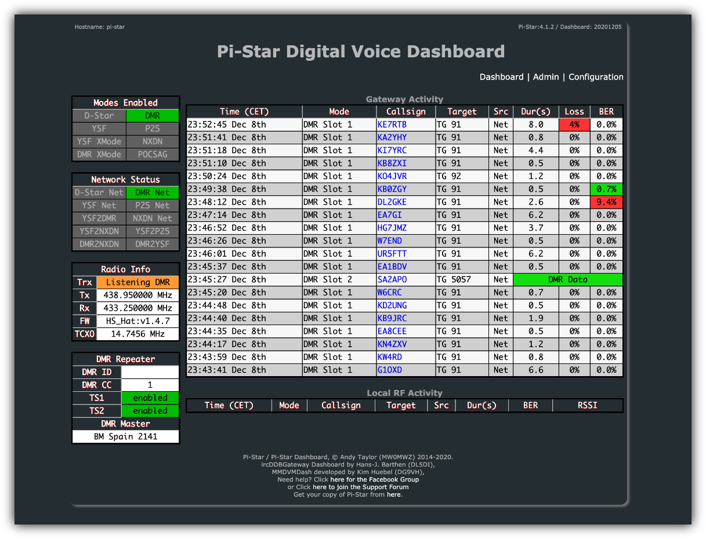This screenshot has height=539, width=706.
Task: Click the Listening DMR status cell
Action: [x=137, y=282]
